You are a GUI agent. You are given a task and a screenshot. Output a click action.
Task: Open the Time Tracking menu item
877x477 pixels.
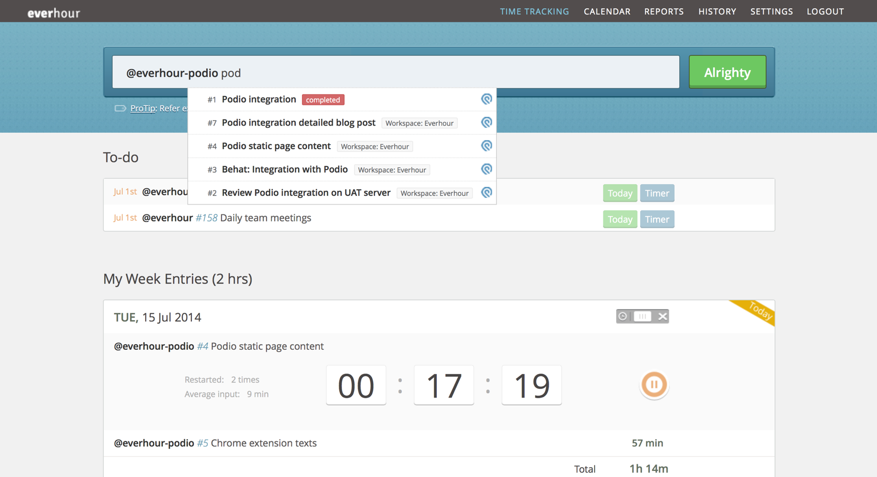click(534, 12)
